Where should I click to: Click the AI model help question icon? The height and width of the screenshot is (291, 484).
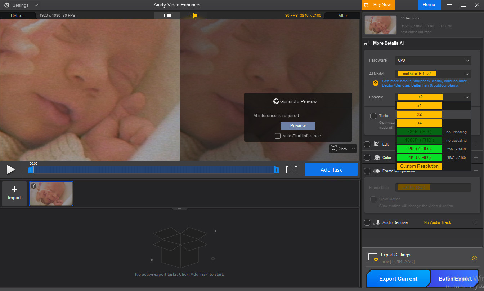(375, 83)
